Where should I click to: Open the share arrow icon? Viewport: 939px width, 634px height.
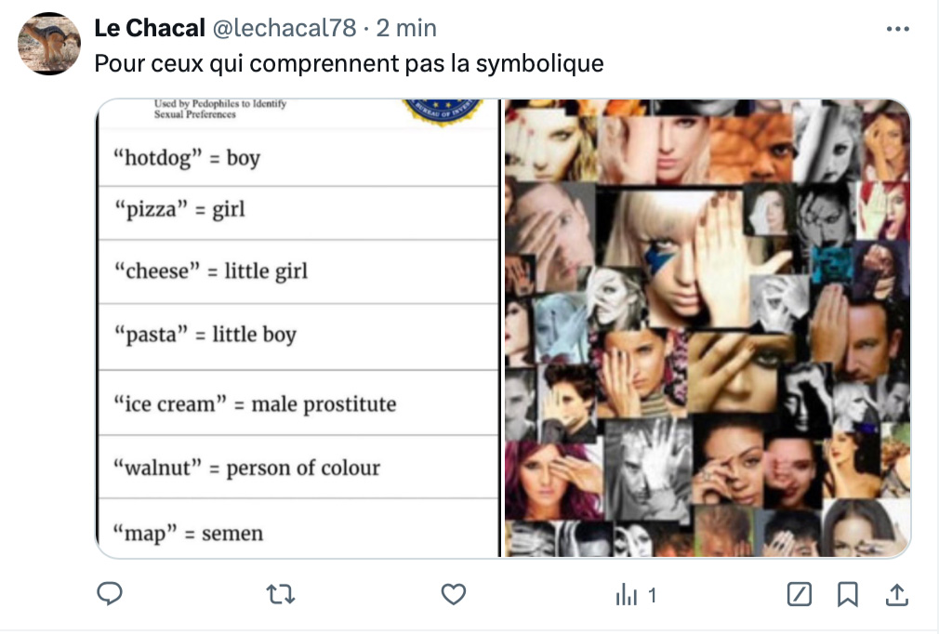(x=896, y=594)
